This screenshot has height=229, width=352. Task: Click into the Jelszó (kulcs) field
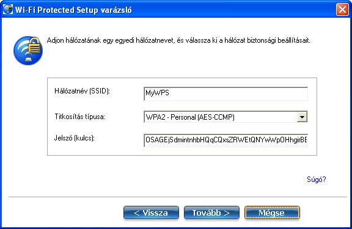pos(226,140)
